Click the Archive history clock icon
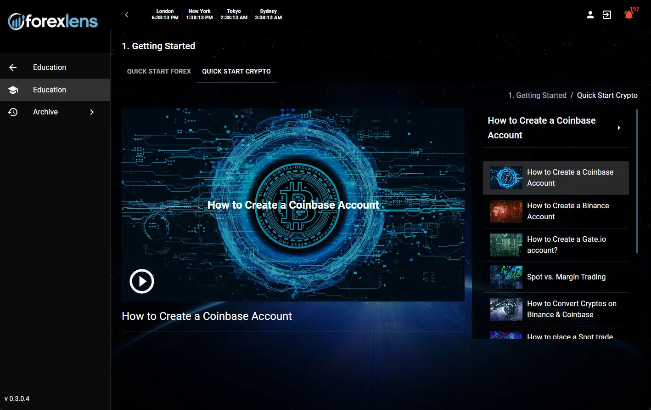 click(x=13, y=112)
